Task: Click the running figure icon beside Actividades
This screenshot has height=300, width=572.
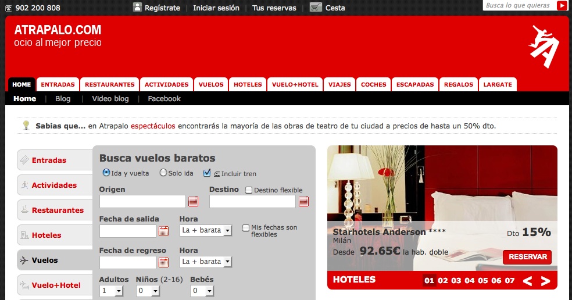Action: (25, 185)
